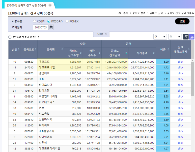This screenshot has height=152, width=195.
Task: Open the click link for HLB생명과학
Action: [x=180, y=131]
